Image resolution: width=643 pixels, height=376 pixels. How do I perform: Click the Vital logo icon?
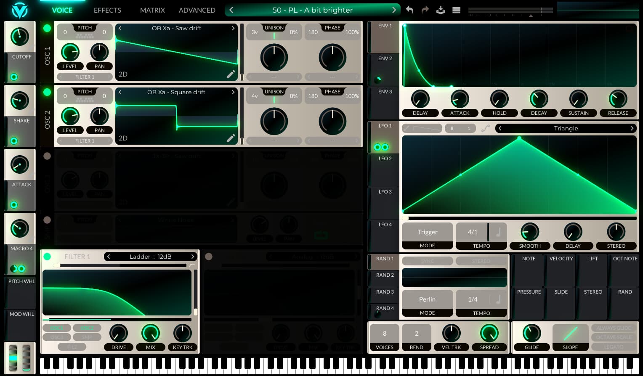click(x=19, y=11)
